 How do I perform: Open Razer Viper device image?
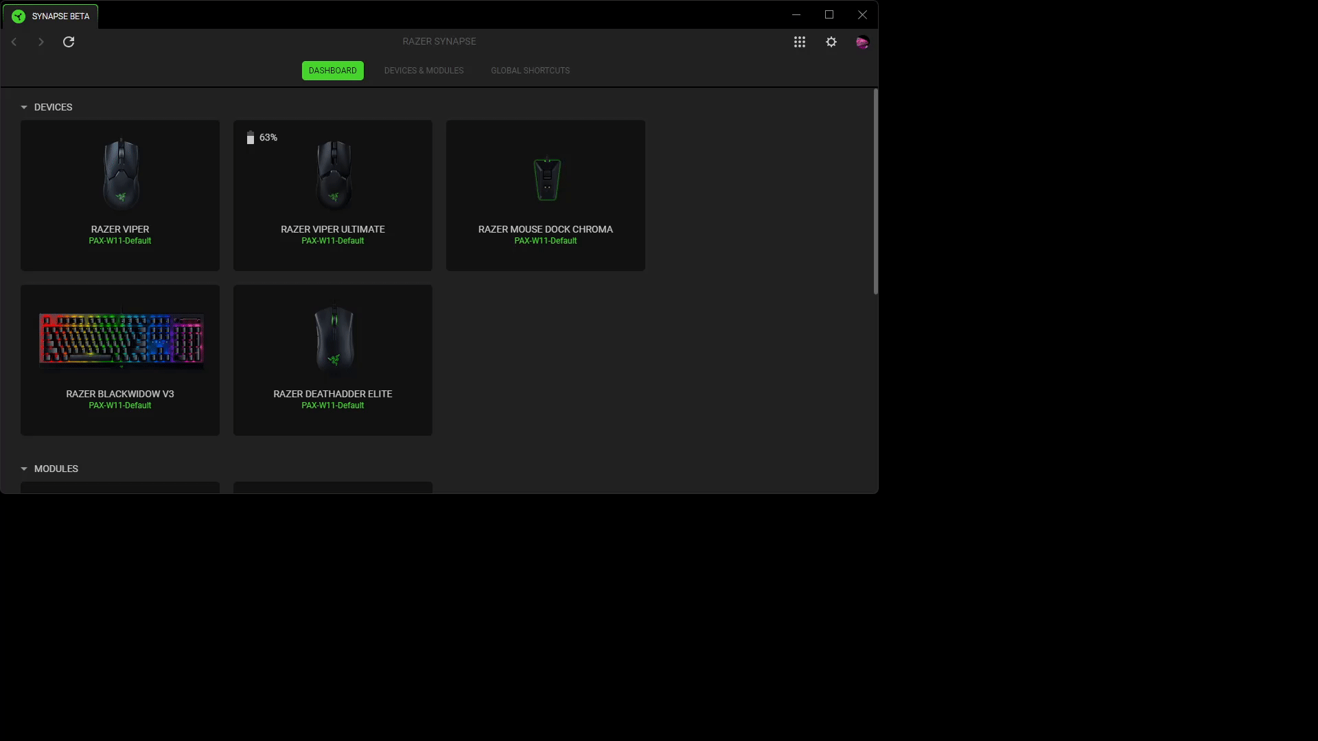tap(121, 174)
